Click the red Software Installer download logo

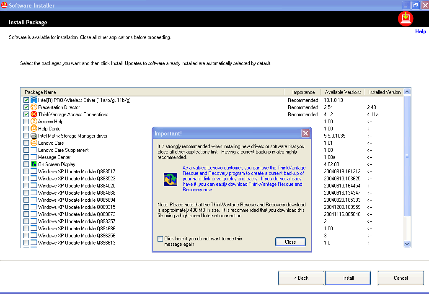(406, 18)
